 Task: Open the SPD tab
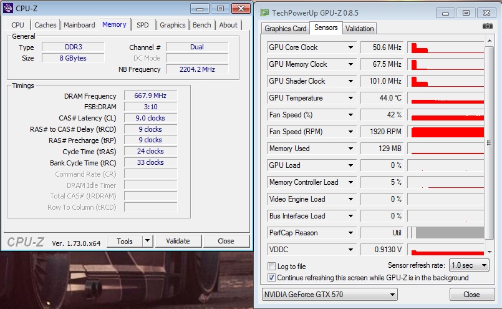click(143, 25)
